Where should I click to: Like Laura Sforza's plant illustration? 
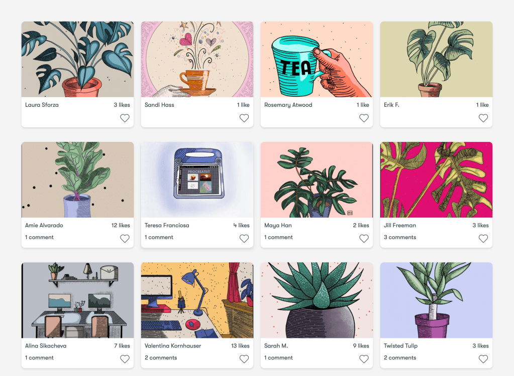125,118
